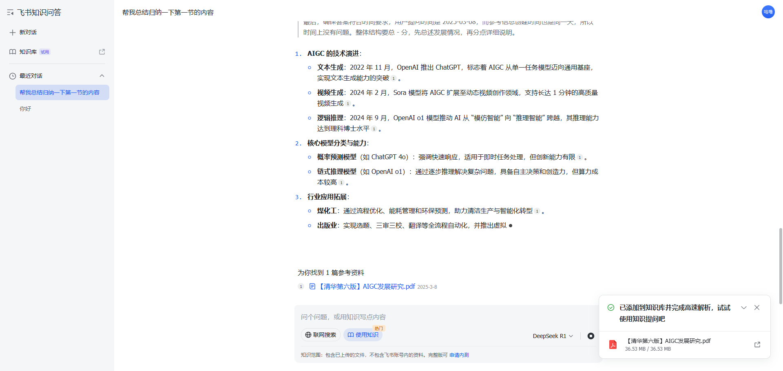Collapse the sidebar using the top-left icon
Viewport: 783px width, 371px height.
(x=11, y=12)
